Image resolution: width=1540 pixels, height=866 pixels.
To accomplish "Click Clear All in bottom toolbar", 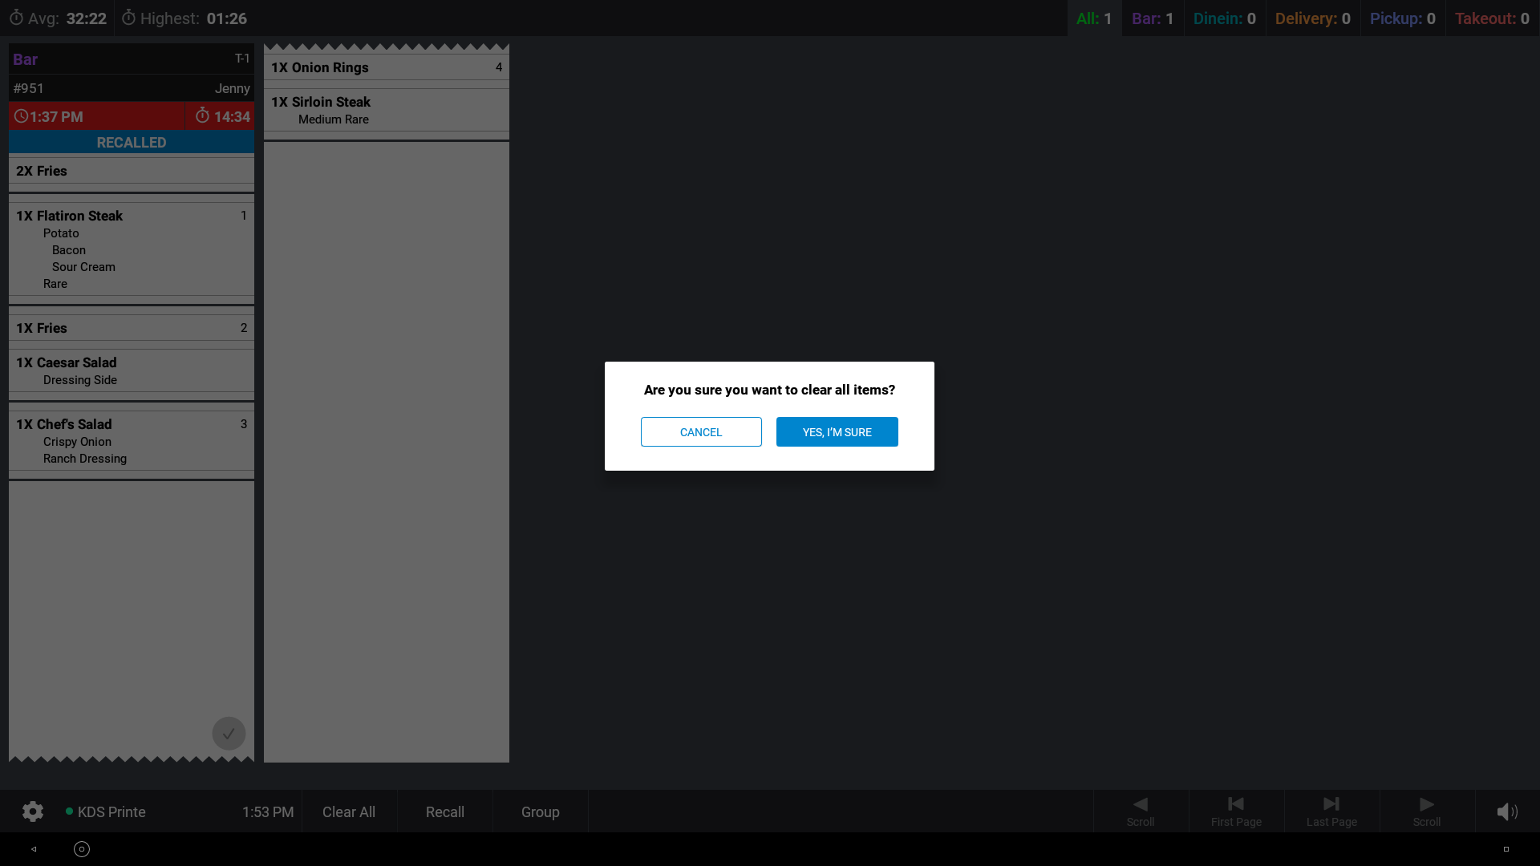I will coord(348,811).
